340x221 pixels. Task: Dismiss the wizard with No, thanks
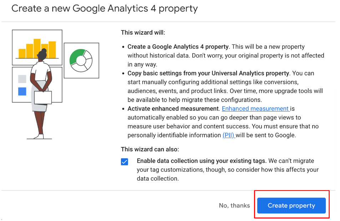(234, 206)
